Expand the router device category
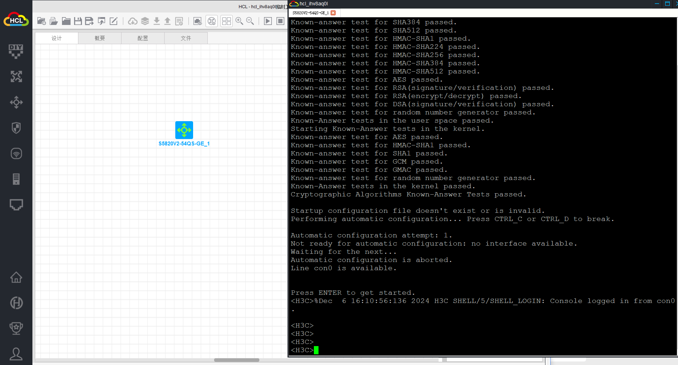The height and width of the screenshot is (365, 678). [16, 77]
